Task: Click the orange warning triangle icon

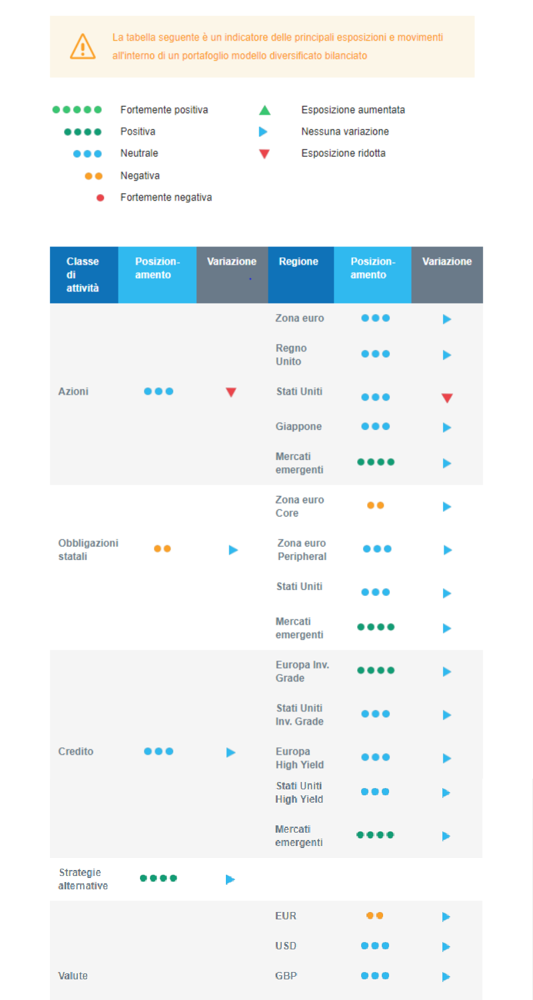Action: tap(83, 47)
